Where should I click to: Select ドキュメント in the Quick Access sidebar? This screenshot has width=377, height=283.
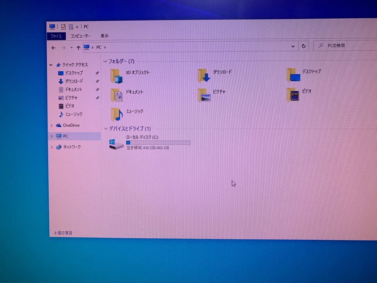click(70, 90)
